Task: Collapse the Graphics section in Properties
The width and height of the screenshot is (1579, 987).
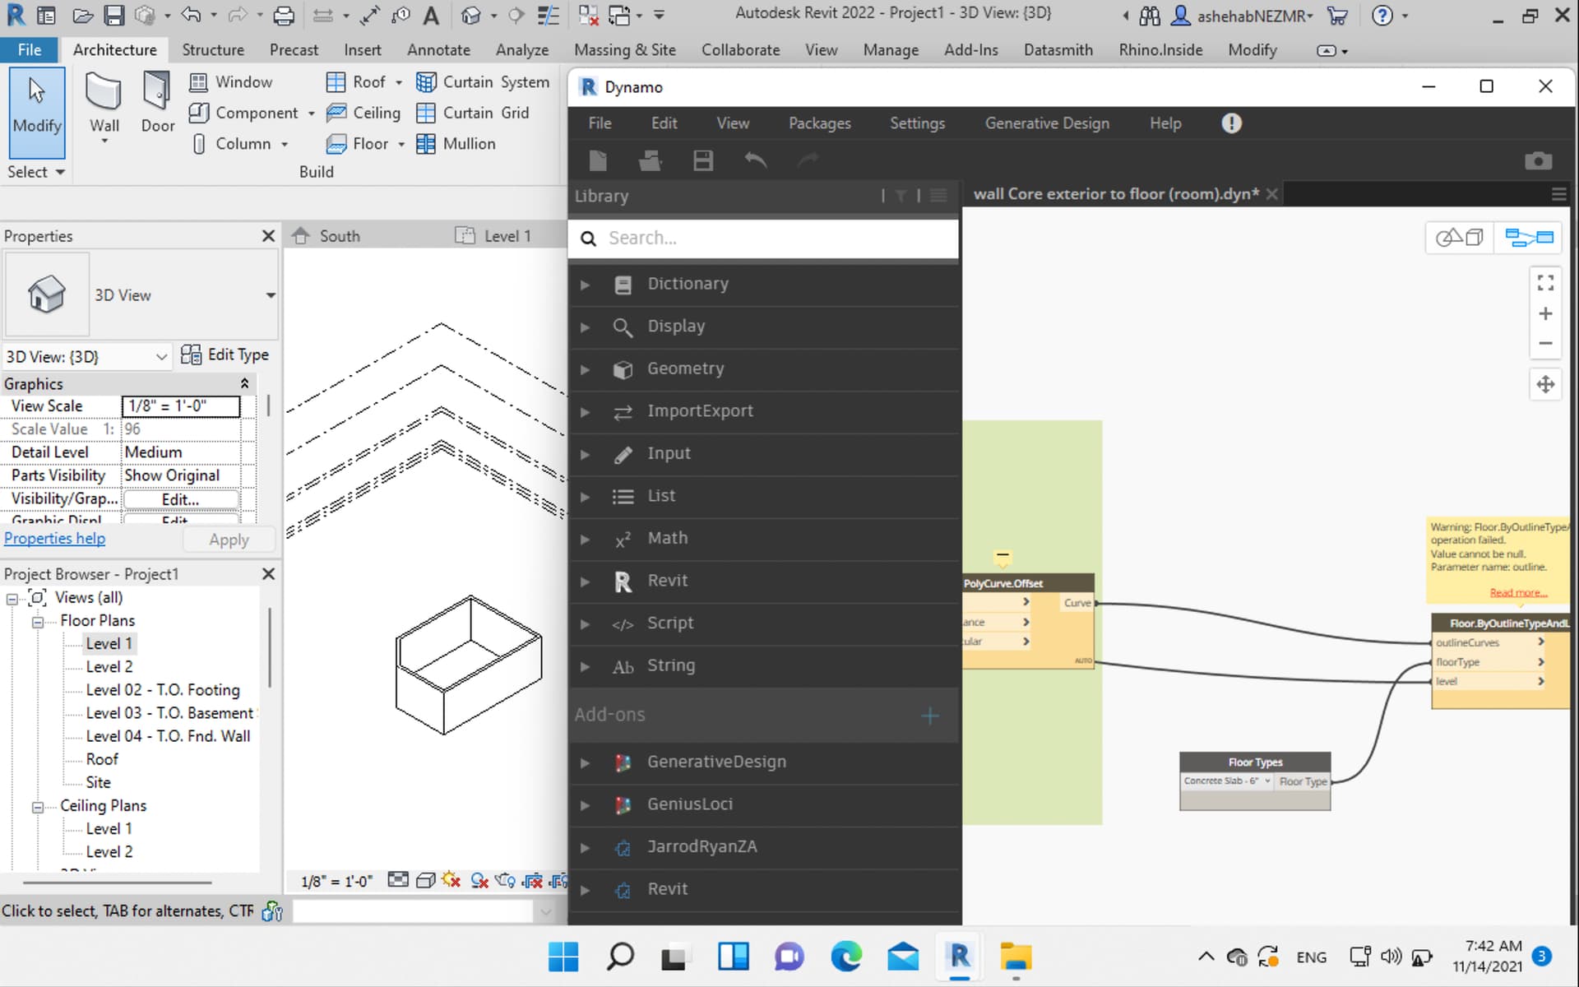Action: click(x=244, y=384)
